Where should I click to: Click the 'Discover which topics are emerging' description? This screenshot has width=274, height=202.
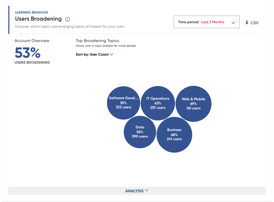(70, 26)
